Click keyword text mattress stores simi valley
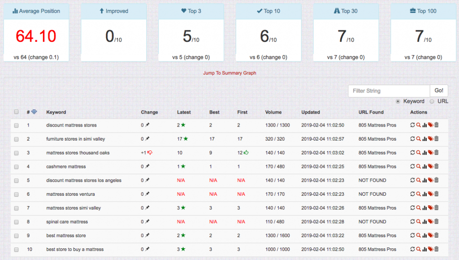The width and height of the screenshot is (459, 260). click(74, 208)
